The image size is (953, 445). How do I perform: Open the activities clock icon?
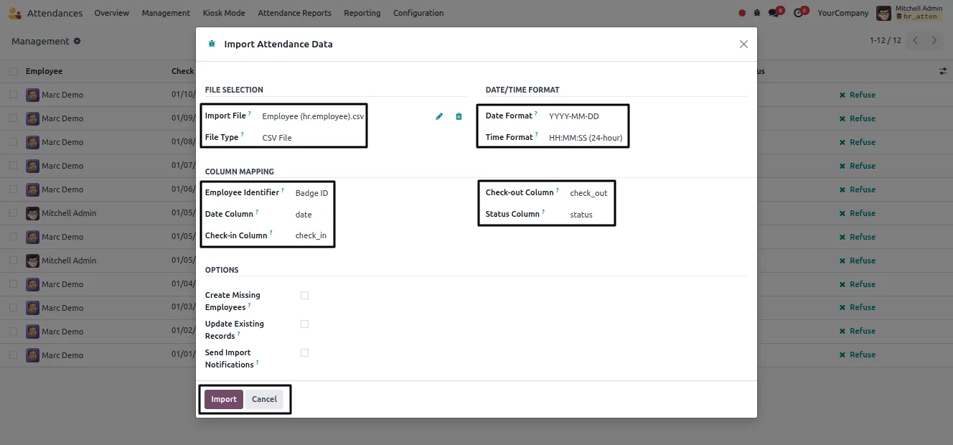pos(798,13)
